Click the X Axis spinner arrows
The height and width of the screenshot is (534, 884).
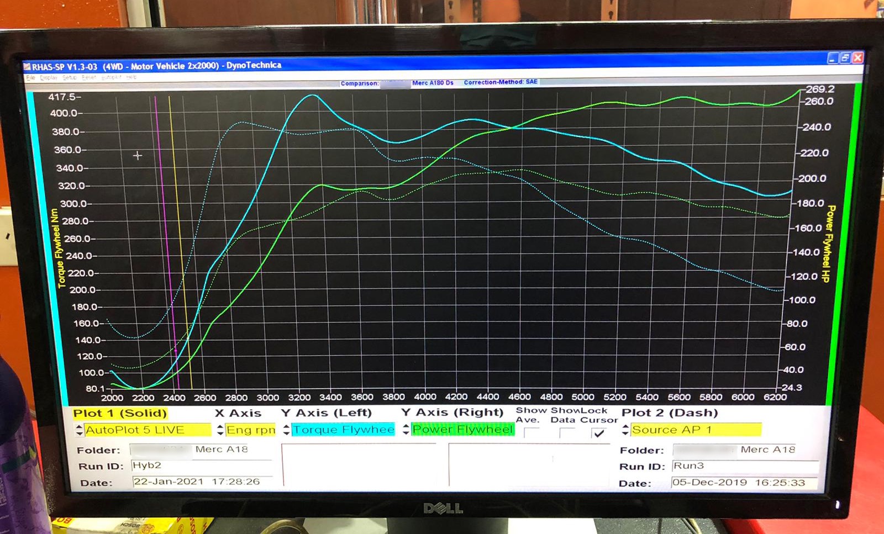point(220,430)
